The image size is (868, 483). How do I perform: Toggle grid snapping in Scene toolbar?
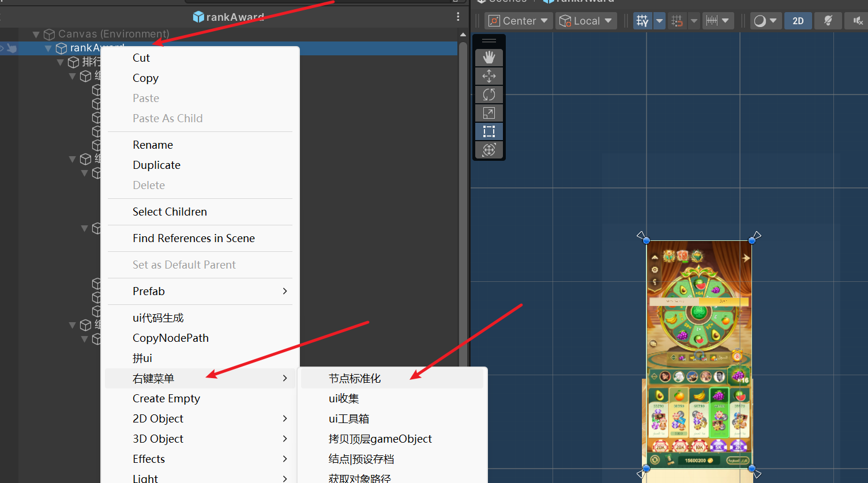pyautogui.click(x=678, y=21)
